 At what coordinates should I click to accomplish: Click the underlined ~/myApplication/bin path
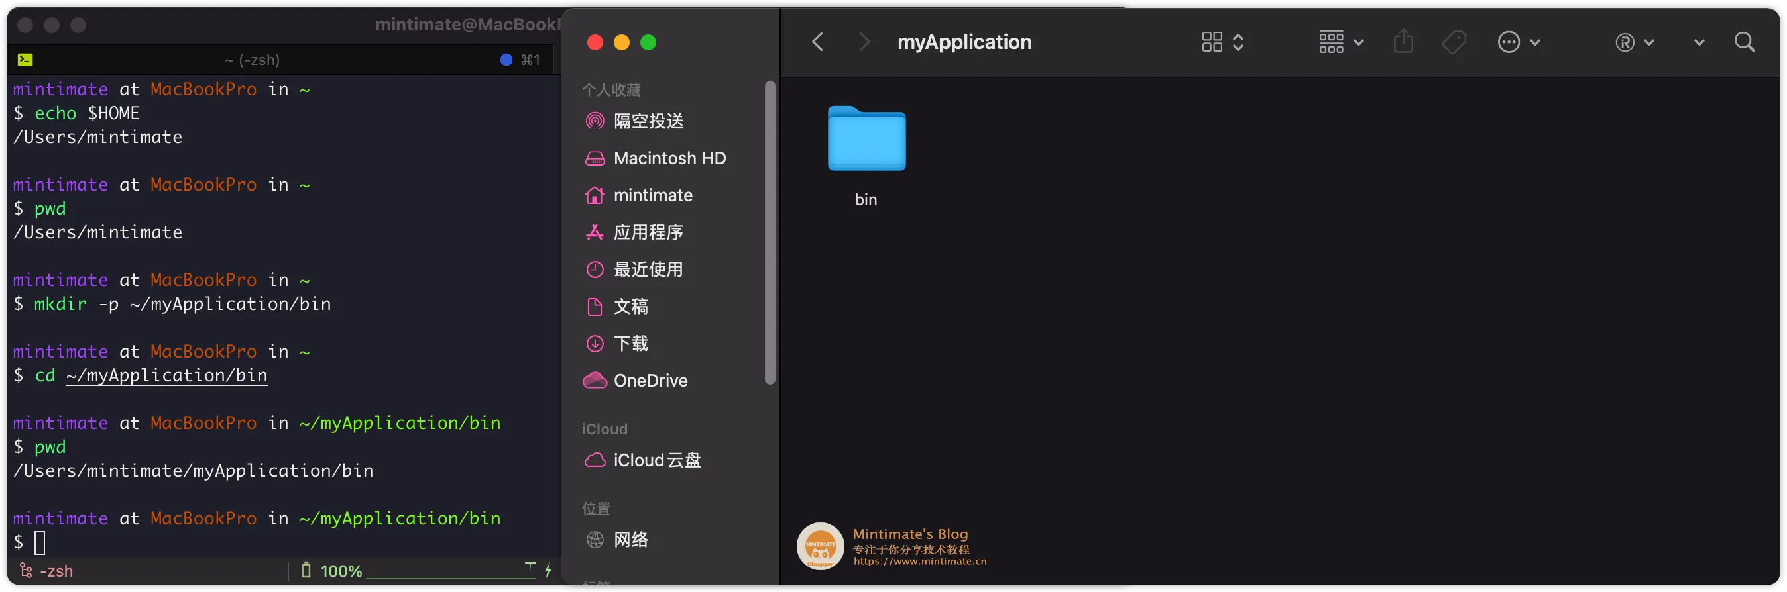click(166, 375)
